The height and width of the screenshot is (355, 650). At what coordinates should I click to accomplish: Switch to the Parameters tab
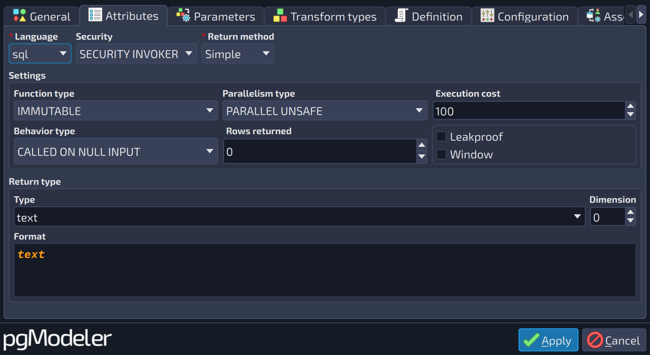[x=216, y=16]
